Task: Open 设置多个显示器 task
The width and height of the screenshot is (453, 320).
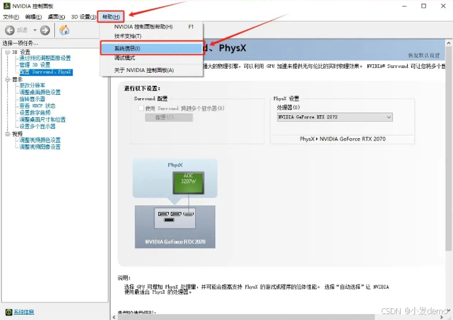Action: click(37, 126)
